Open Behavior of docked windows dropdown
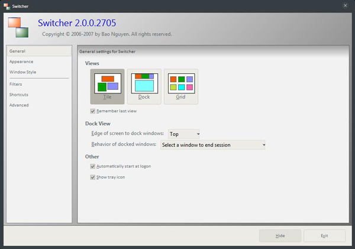Image resolution: width=355 pixels, height=249 pixels. tap(213, 145)
